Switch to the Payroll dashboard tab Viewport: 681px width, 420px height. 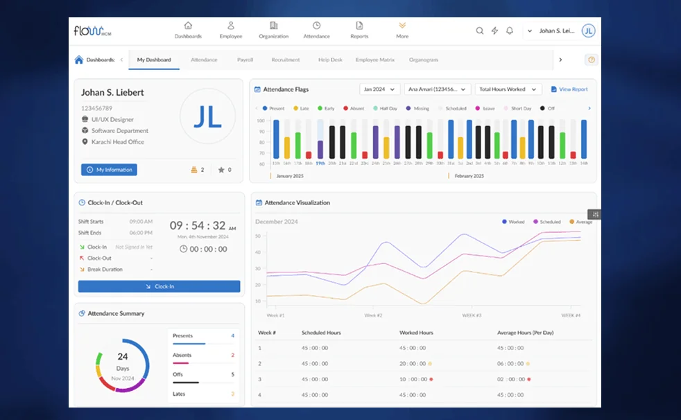pos(245,60)
